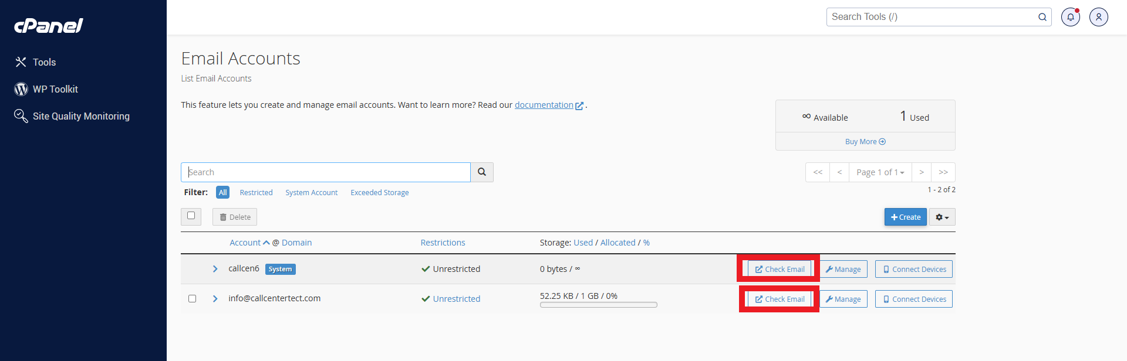The image size is (1127, 361).
Task: Click storage usage bar for info@callcentertect.com
Action: point(598,305)
